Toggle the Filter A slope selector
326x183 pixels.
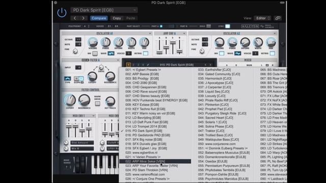79,79
